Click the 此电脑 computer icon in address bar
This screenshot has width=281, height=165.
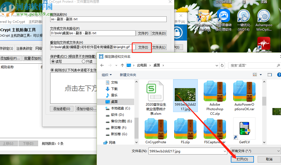pyautogui.click(x=129, y=66)
